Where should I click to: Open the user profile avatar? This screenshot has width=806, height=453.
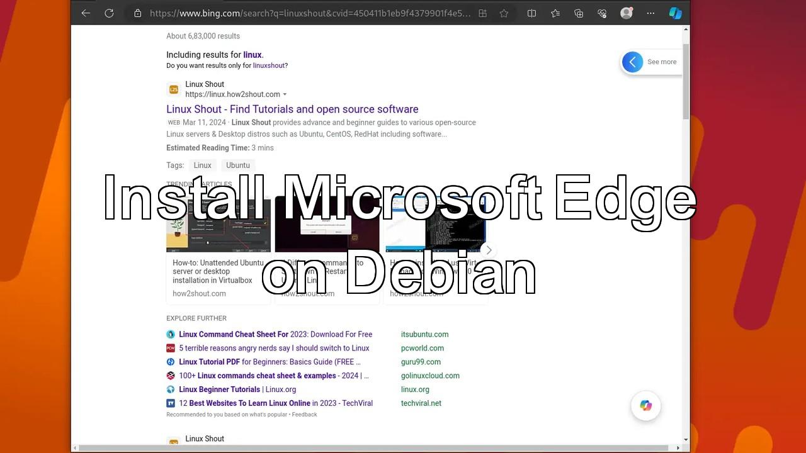tap(626, 13)
